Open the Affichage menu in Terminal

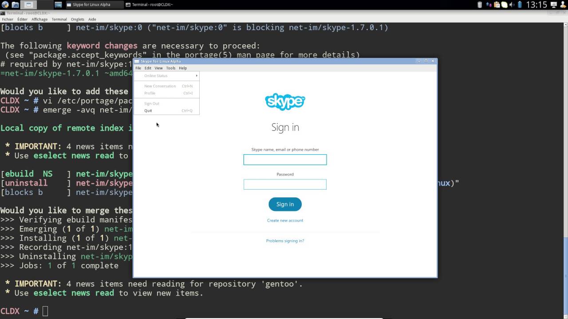point(39,19)
